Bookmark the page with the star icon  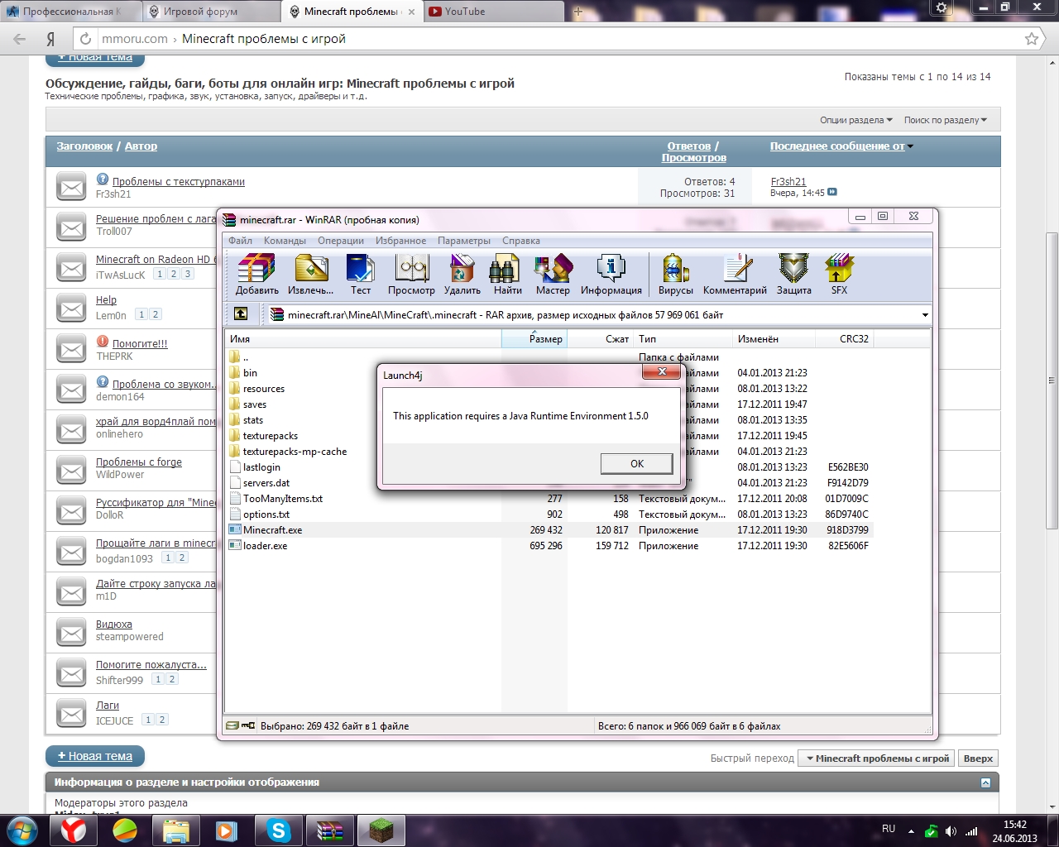point(1032,39)
